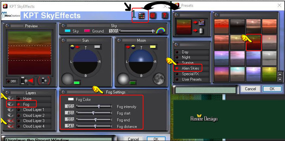This screenshot has height=141, width=285.
Task: Click the Fog distance slider
Action: (x=94, y=126)
